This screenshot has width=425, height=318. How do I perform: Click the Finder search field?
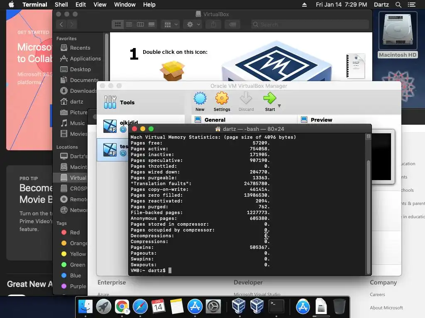tap(310, 24)
